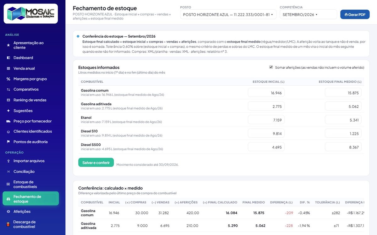This screenshot has height=235, width=377.
Task: Click the truck icon for Preço por fornecedor
Action: (x=8, y=121)
